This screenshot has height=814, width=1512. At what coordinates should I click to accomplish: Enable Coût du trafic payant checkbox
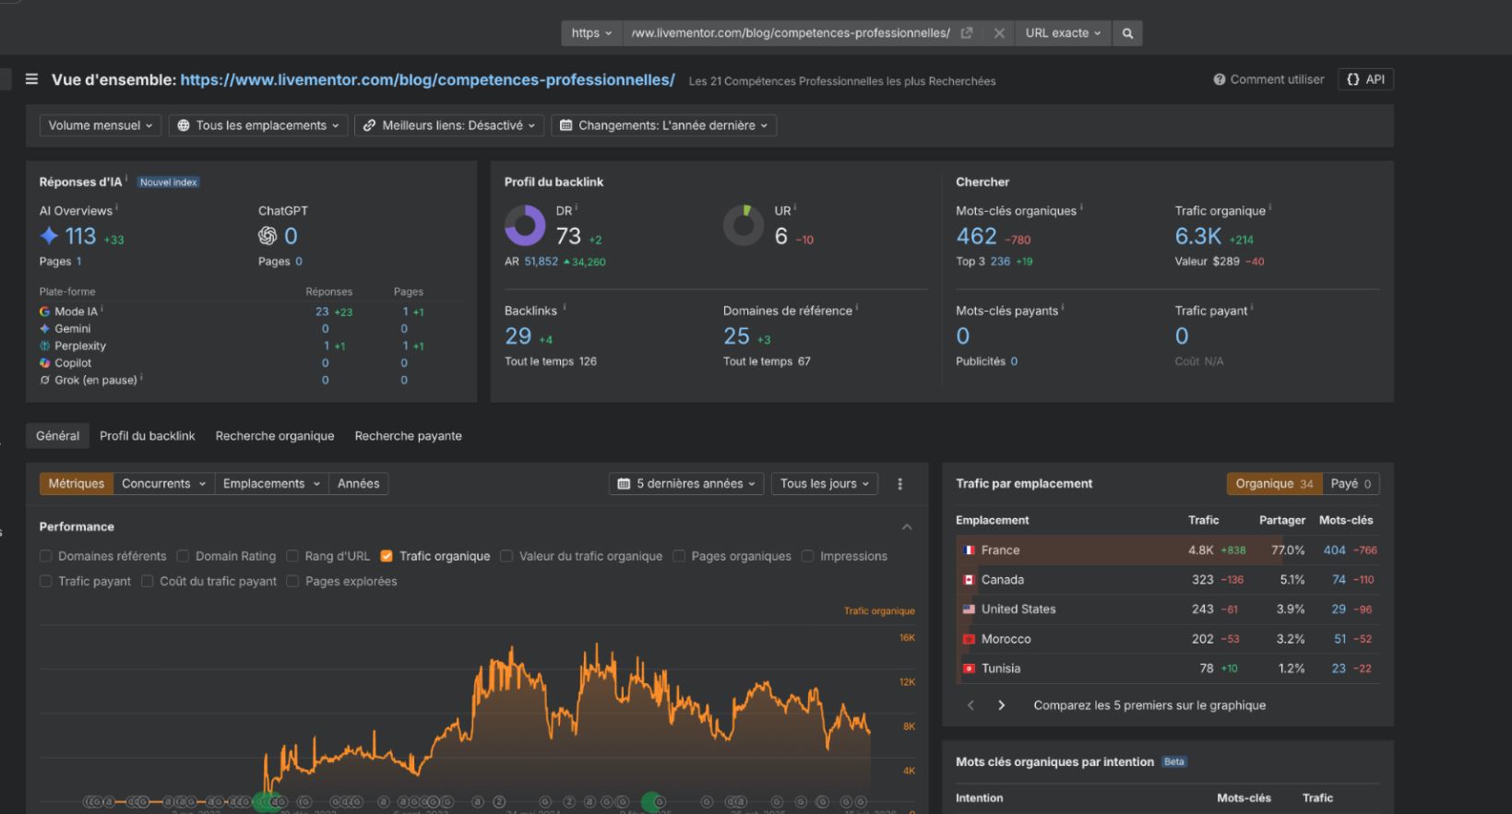click(147, 581)
